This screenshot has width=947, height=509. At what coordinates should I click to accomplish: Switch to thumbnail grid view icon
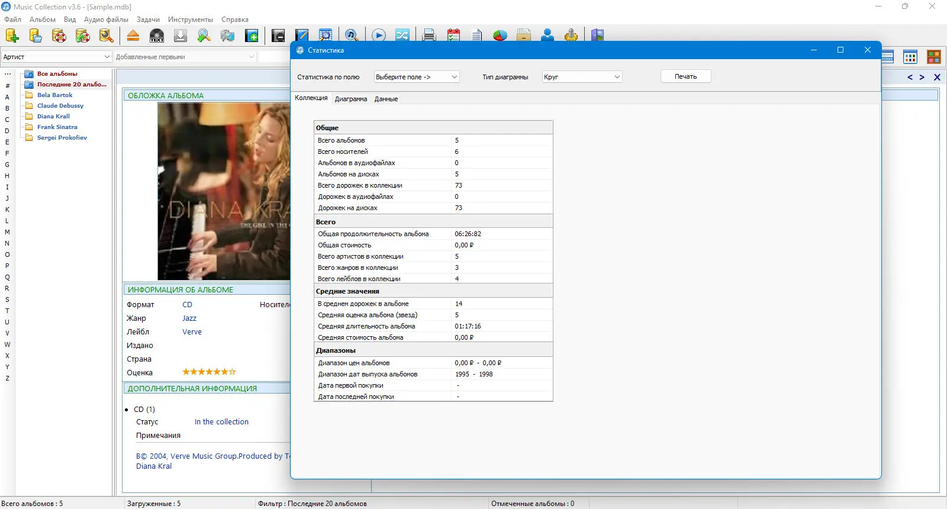(910, 57)
